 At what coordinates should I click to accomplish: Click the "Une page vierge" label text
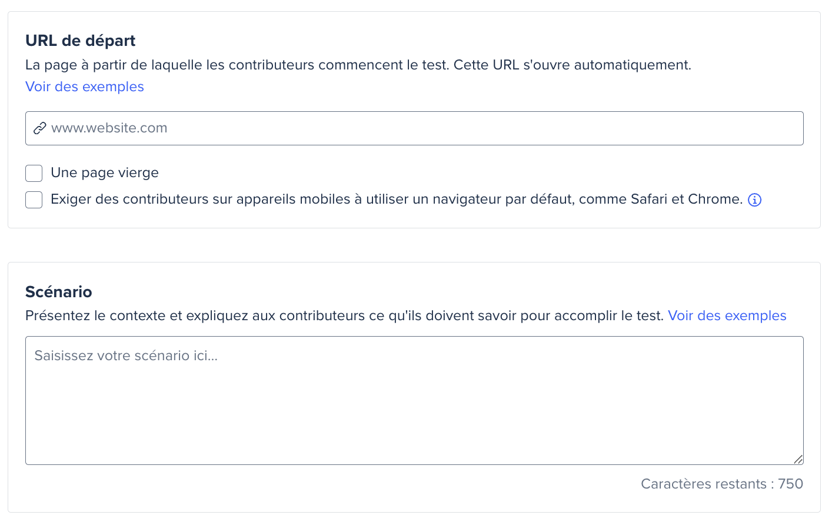(105, 172)
